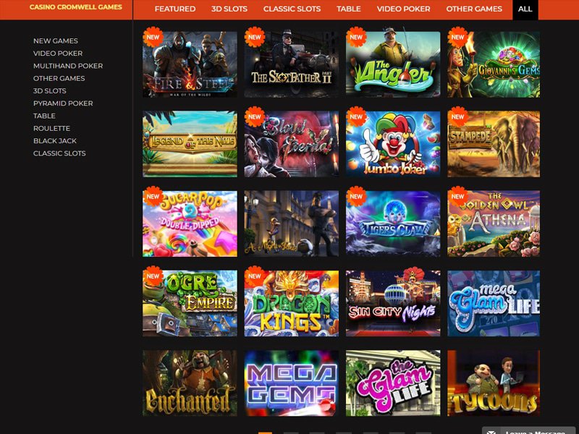This screenshot has width=579, height=434.
Task: Open the Fire & Steel game thumbnail
Action: coord(190,64)
